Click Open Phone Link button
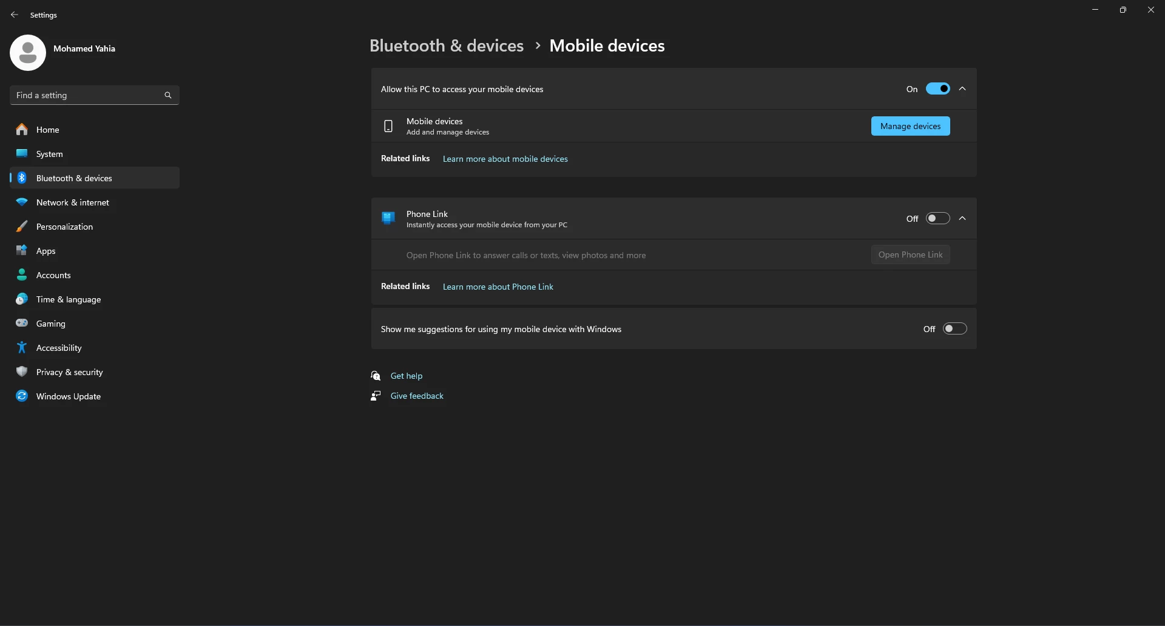Screen dimensions: 1165x626 point(910,255)
